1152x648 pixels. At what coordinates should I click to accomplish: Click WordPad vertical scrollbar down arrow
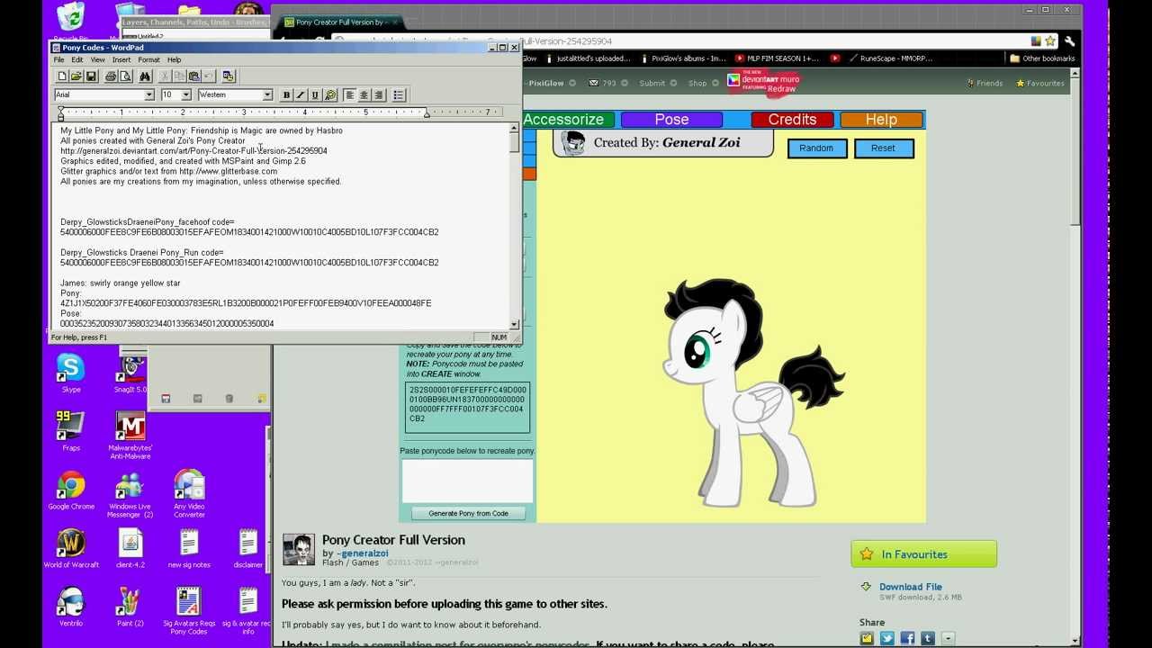[515, 324]
